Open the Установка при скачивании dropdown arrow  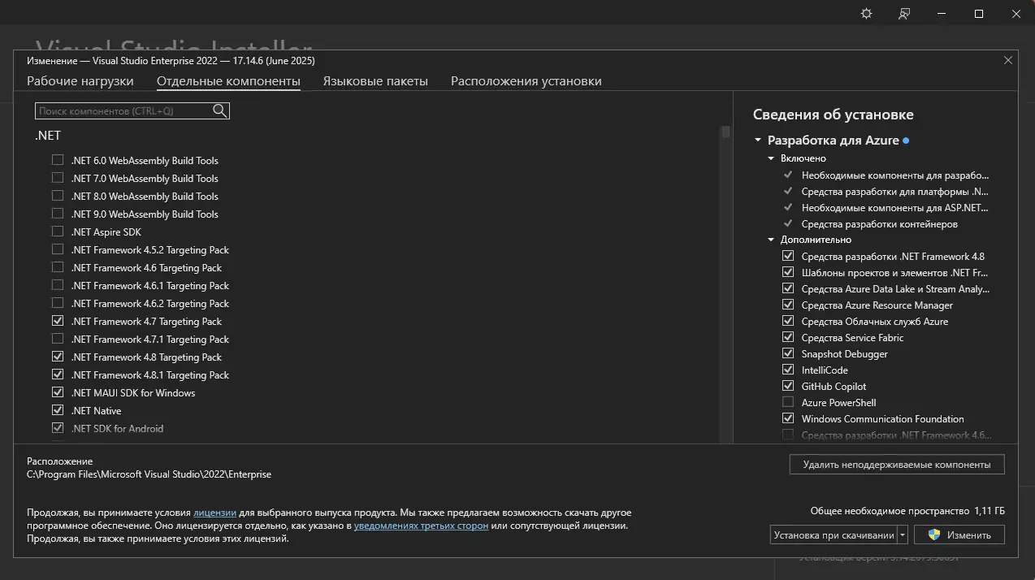point(903,535)
